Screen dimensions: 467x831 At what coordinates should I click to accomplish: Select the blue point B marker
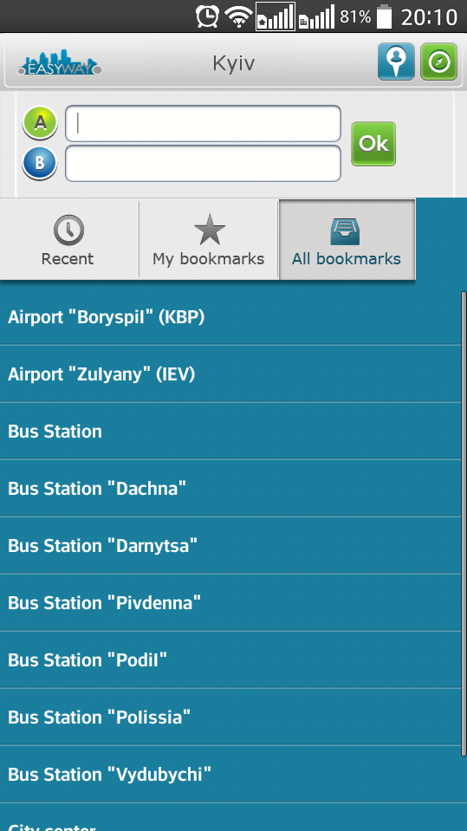coord(40,163)
